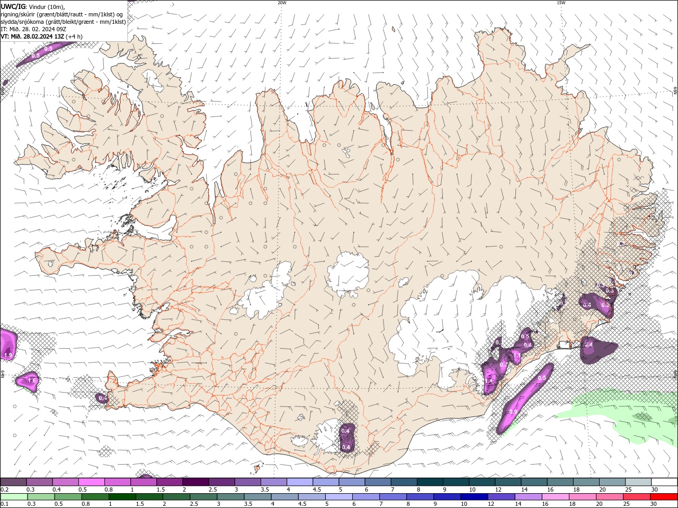Screen dimensions: 678x508
Task: Pick the pale green first swatch in bottom legend
Action: (x=14, y=496)
